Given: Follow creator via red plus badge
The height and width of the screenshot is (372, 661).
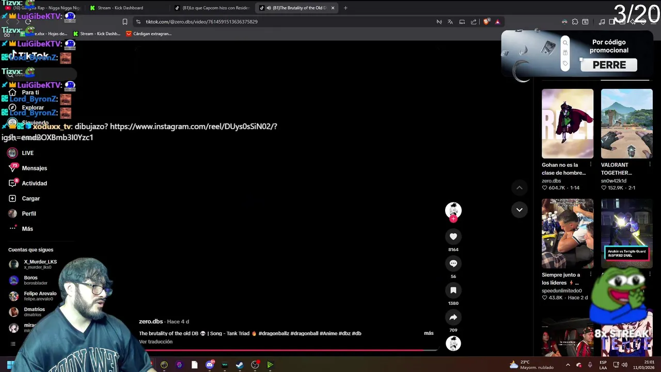Looking at the screenshot, I should 453,219.
